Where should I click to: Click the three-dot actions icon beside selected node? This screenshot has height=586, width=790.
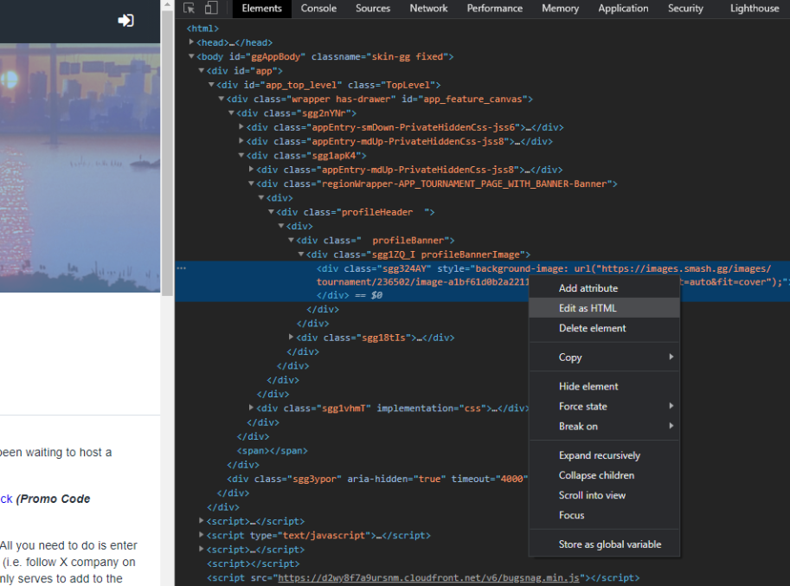pos(181,268)
